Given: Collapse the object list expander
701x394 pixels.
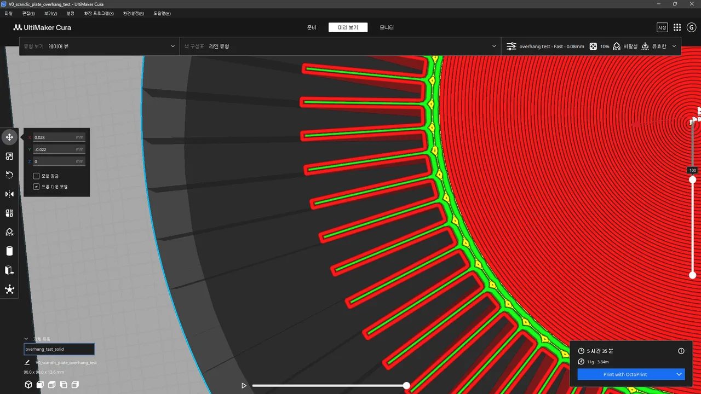Looking at the screenshot, I should pos(26,339).
